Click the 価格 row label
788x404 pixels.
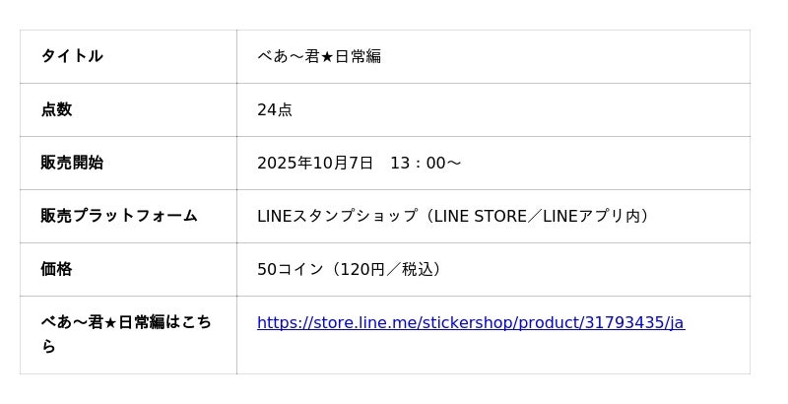tap(56, 269)
